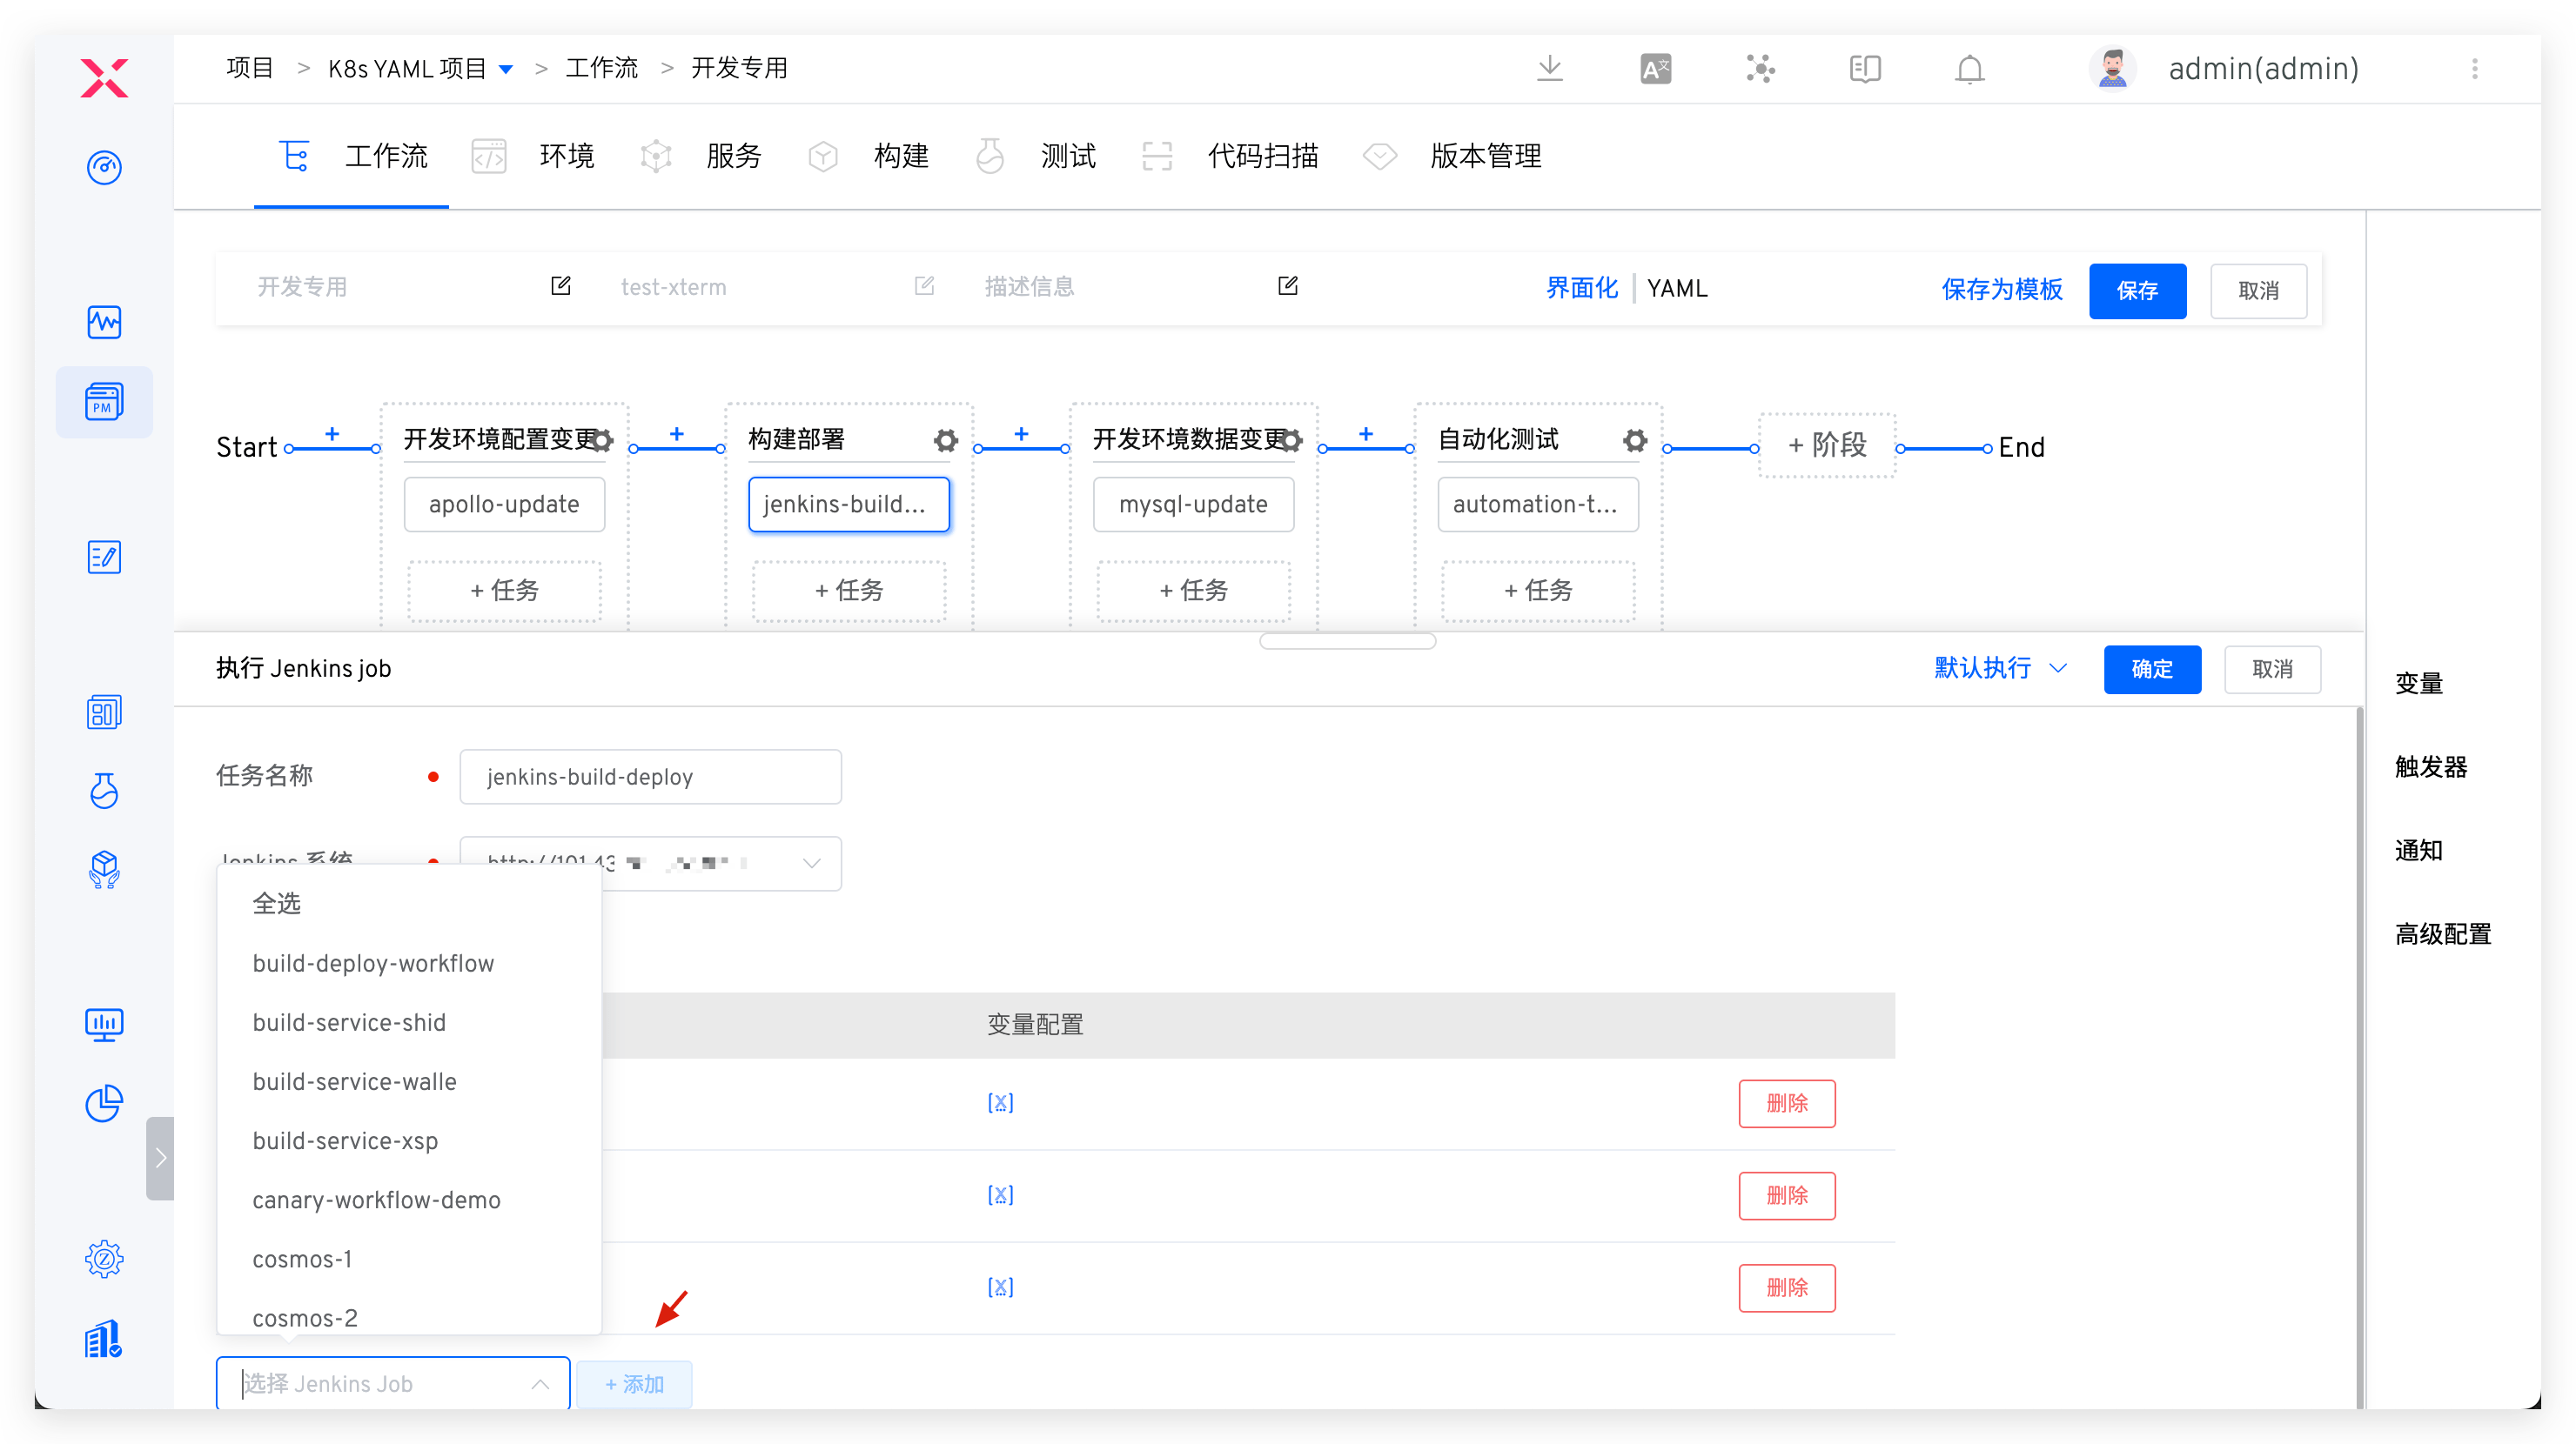Collapse the 选择 Jenkins Job combo box
The height and width of the screenshot is (1444, 2576).
pos(392,1383)
